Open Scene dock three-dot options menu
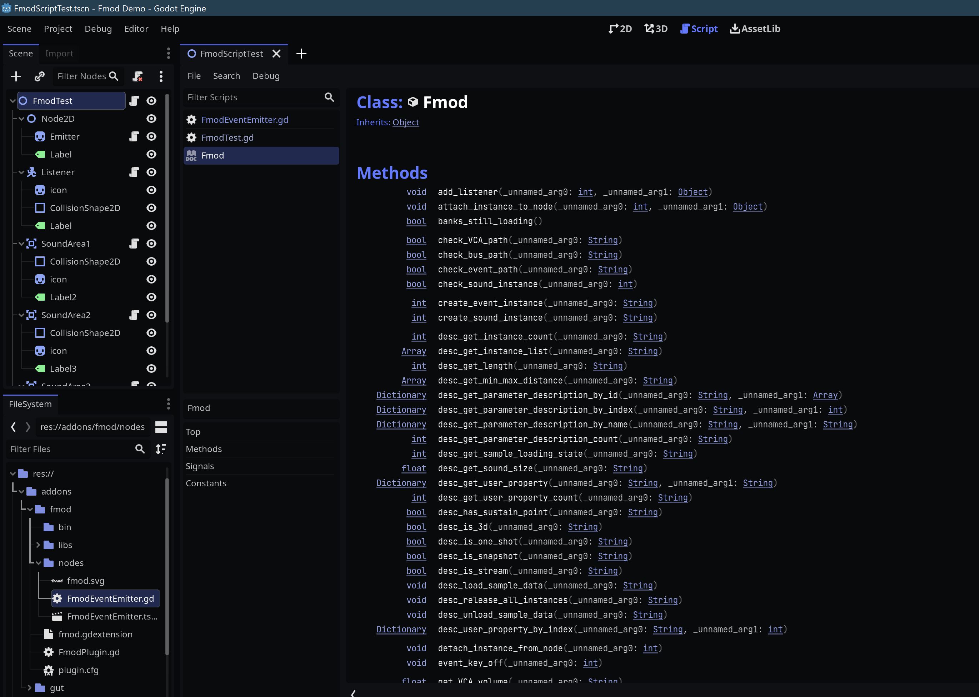979x697 pixels. tap(168, 53)
